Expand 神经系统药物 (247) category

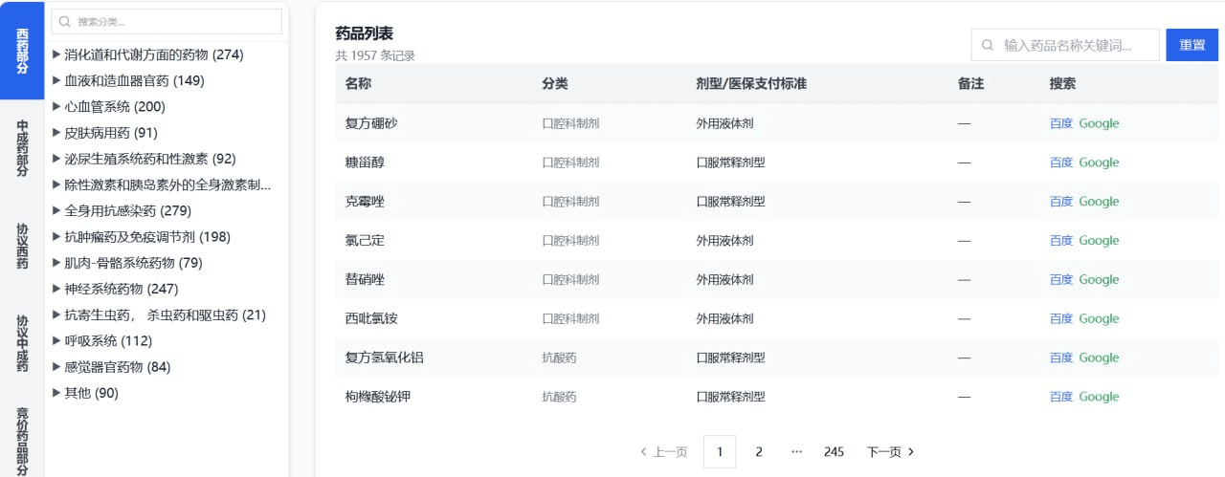point(56,289)
